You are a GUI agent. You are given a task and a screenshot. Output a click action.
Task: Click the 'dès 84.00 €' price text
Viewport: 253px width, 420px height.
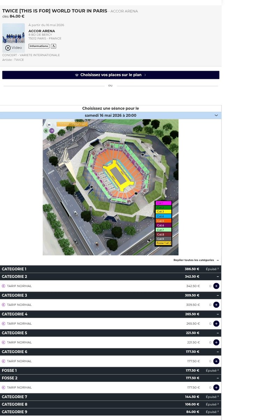coord(13,16)
